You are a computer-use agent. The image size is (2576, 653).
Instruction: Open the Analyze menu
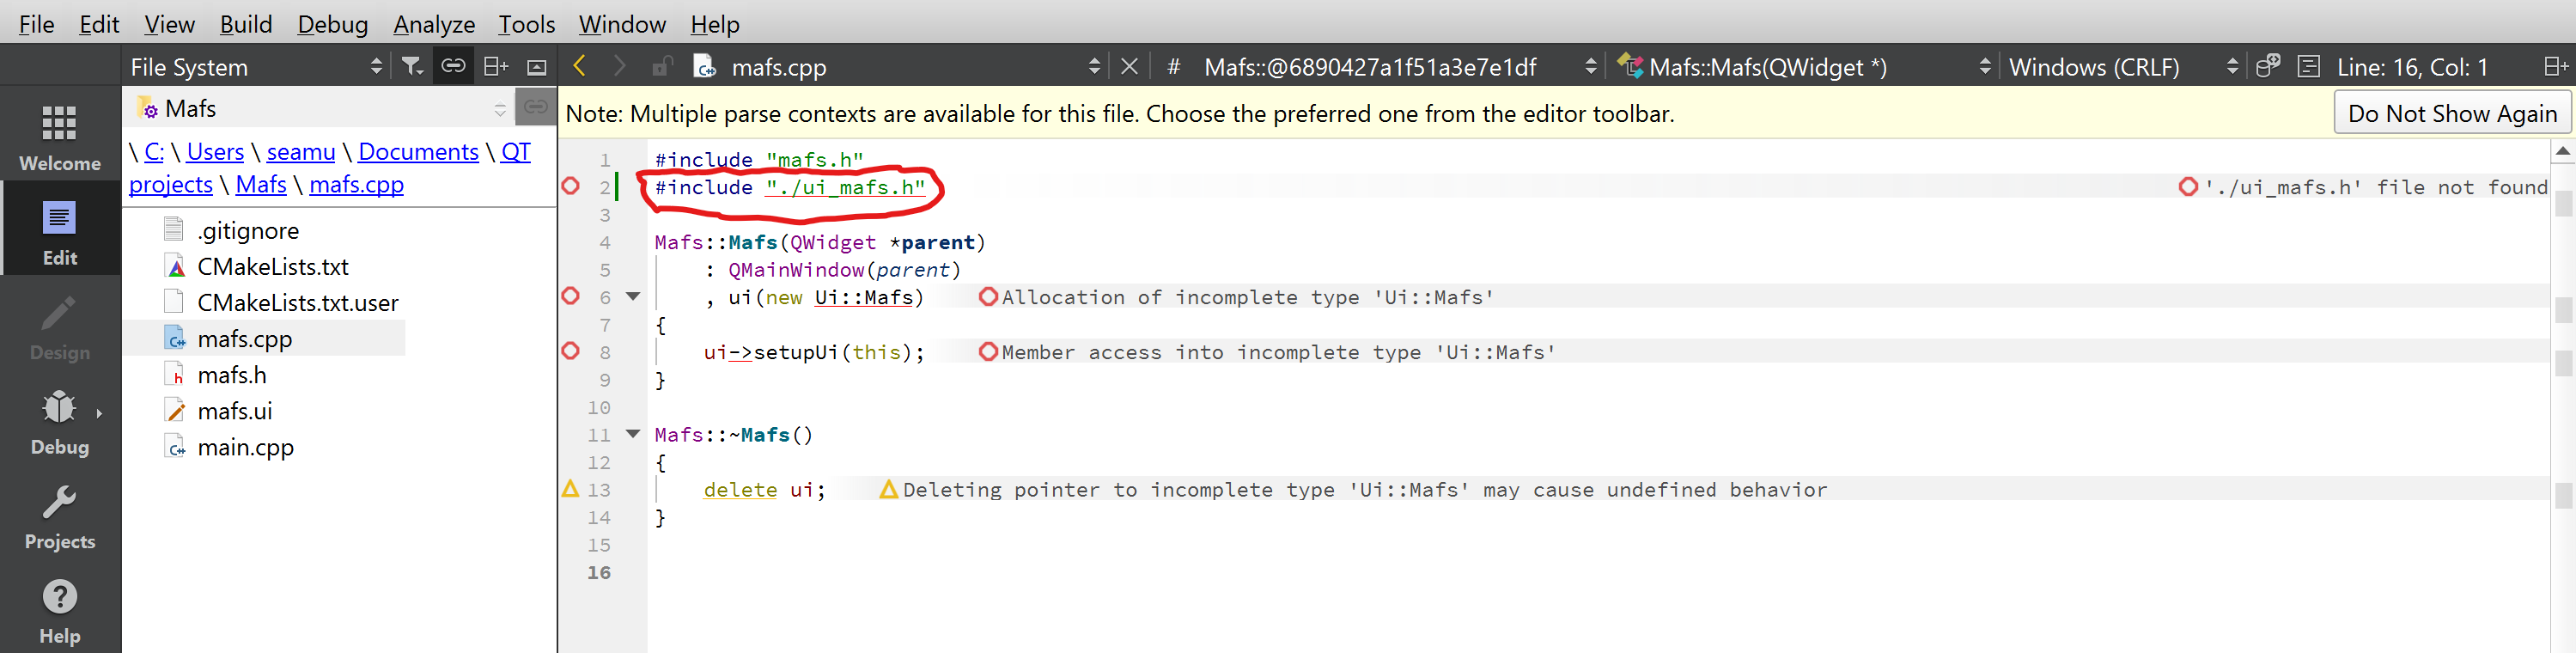tap(433, 24)
